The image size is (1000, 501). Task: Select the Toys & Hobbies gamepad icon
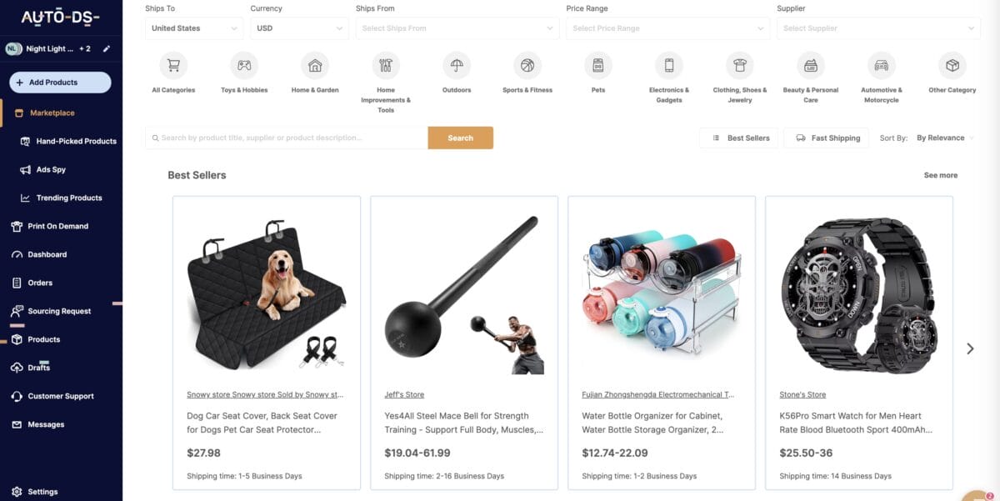pos(244,65)
